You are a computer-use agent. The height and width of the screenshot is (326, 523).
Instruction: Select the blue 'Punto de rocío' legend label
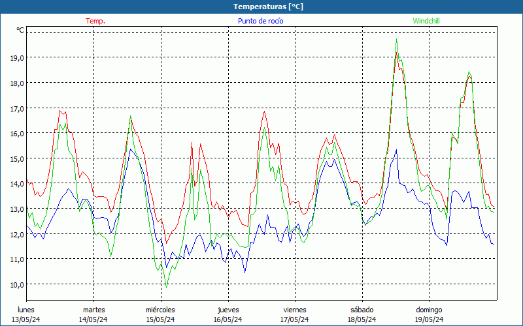tap(260, 21)
